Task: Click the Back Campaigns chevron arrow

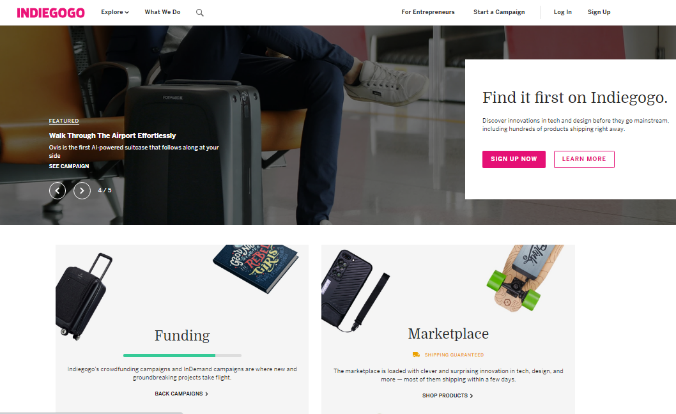Action: pyautogui.click(x=206, y=394)
